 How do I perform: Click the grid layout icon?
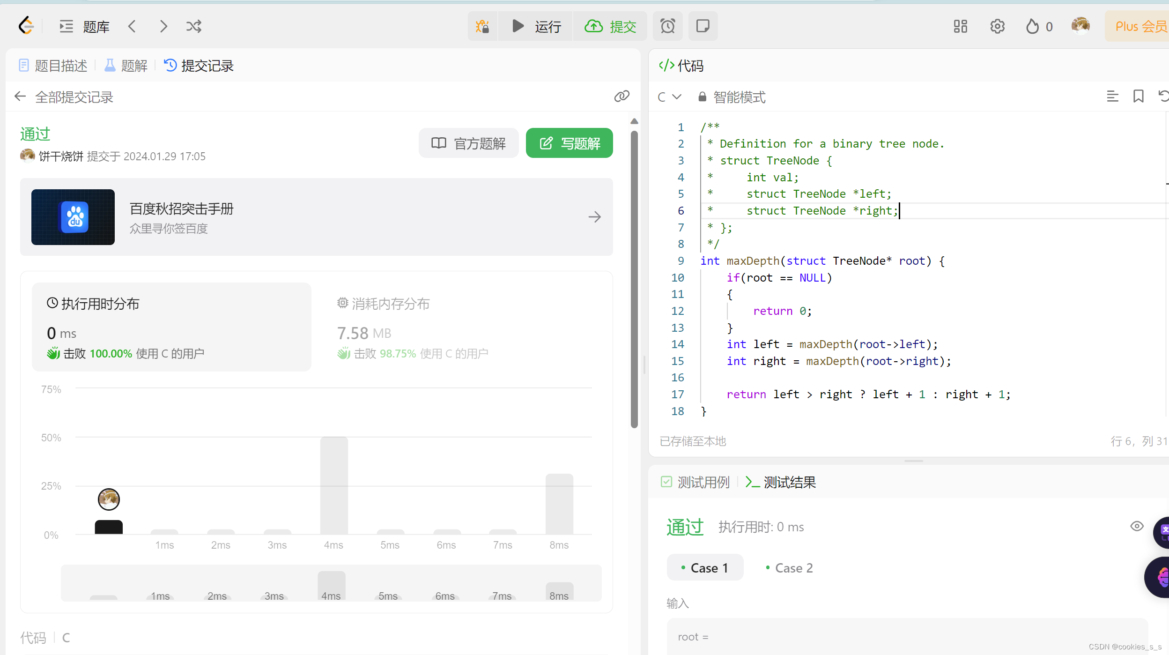click(x=960, y=26)
